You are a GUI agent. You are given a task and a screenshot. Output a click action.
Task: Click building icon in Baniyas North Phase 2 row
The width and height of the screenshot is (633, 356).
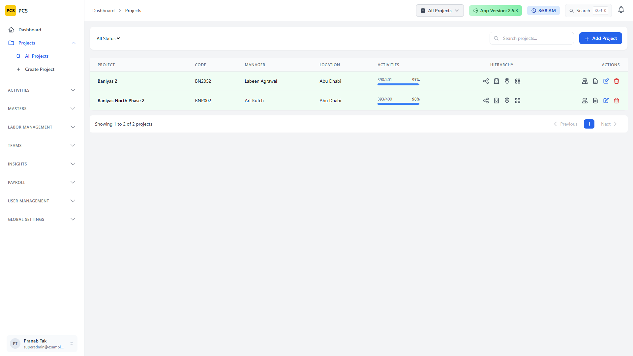point(497,101)
